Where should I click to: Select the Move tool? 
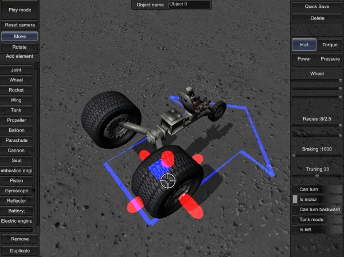tap(19, 36)
